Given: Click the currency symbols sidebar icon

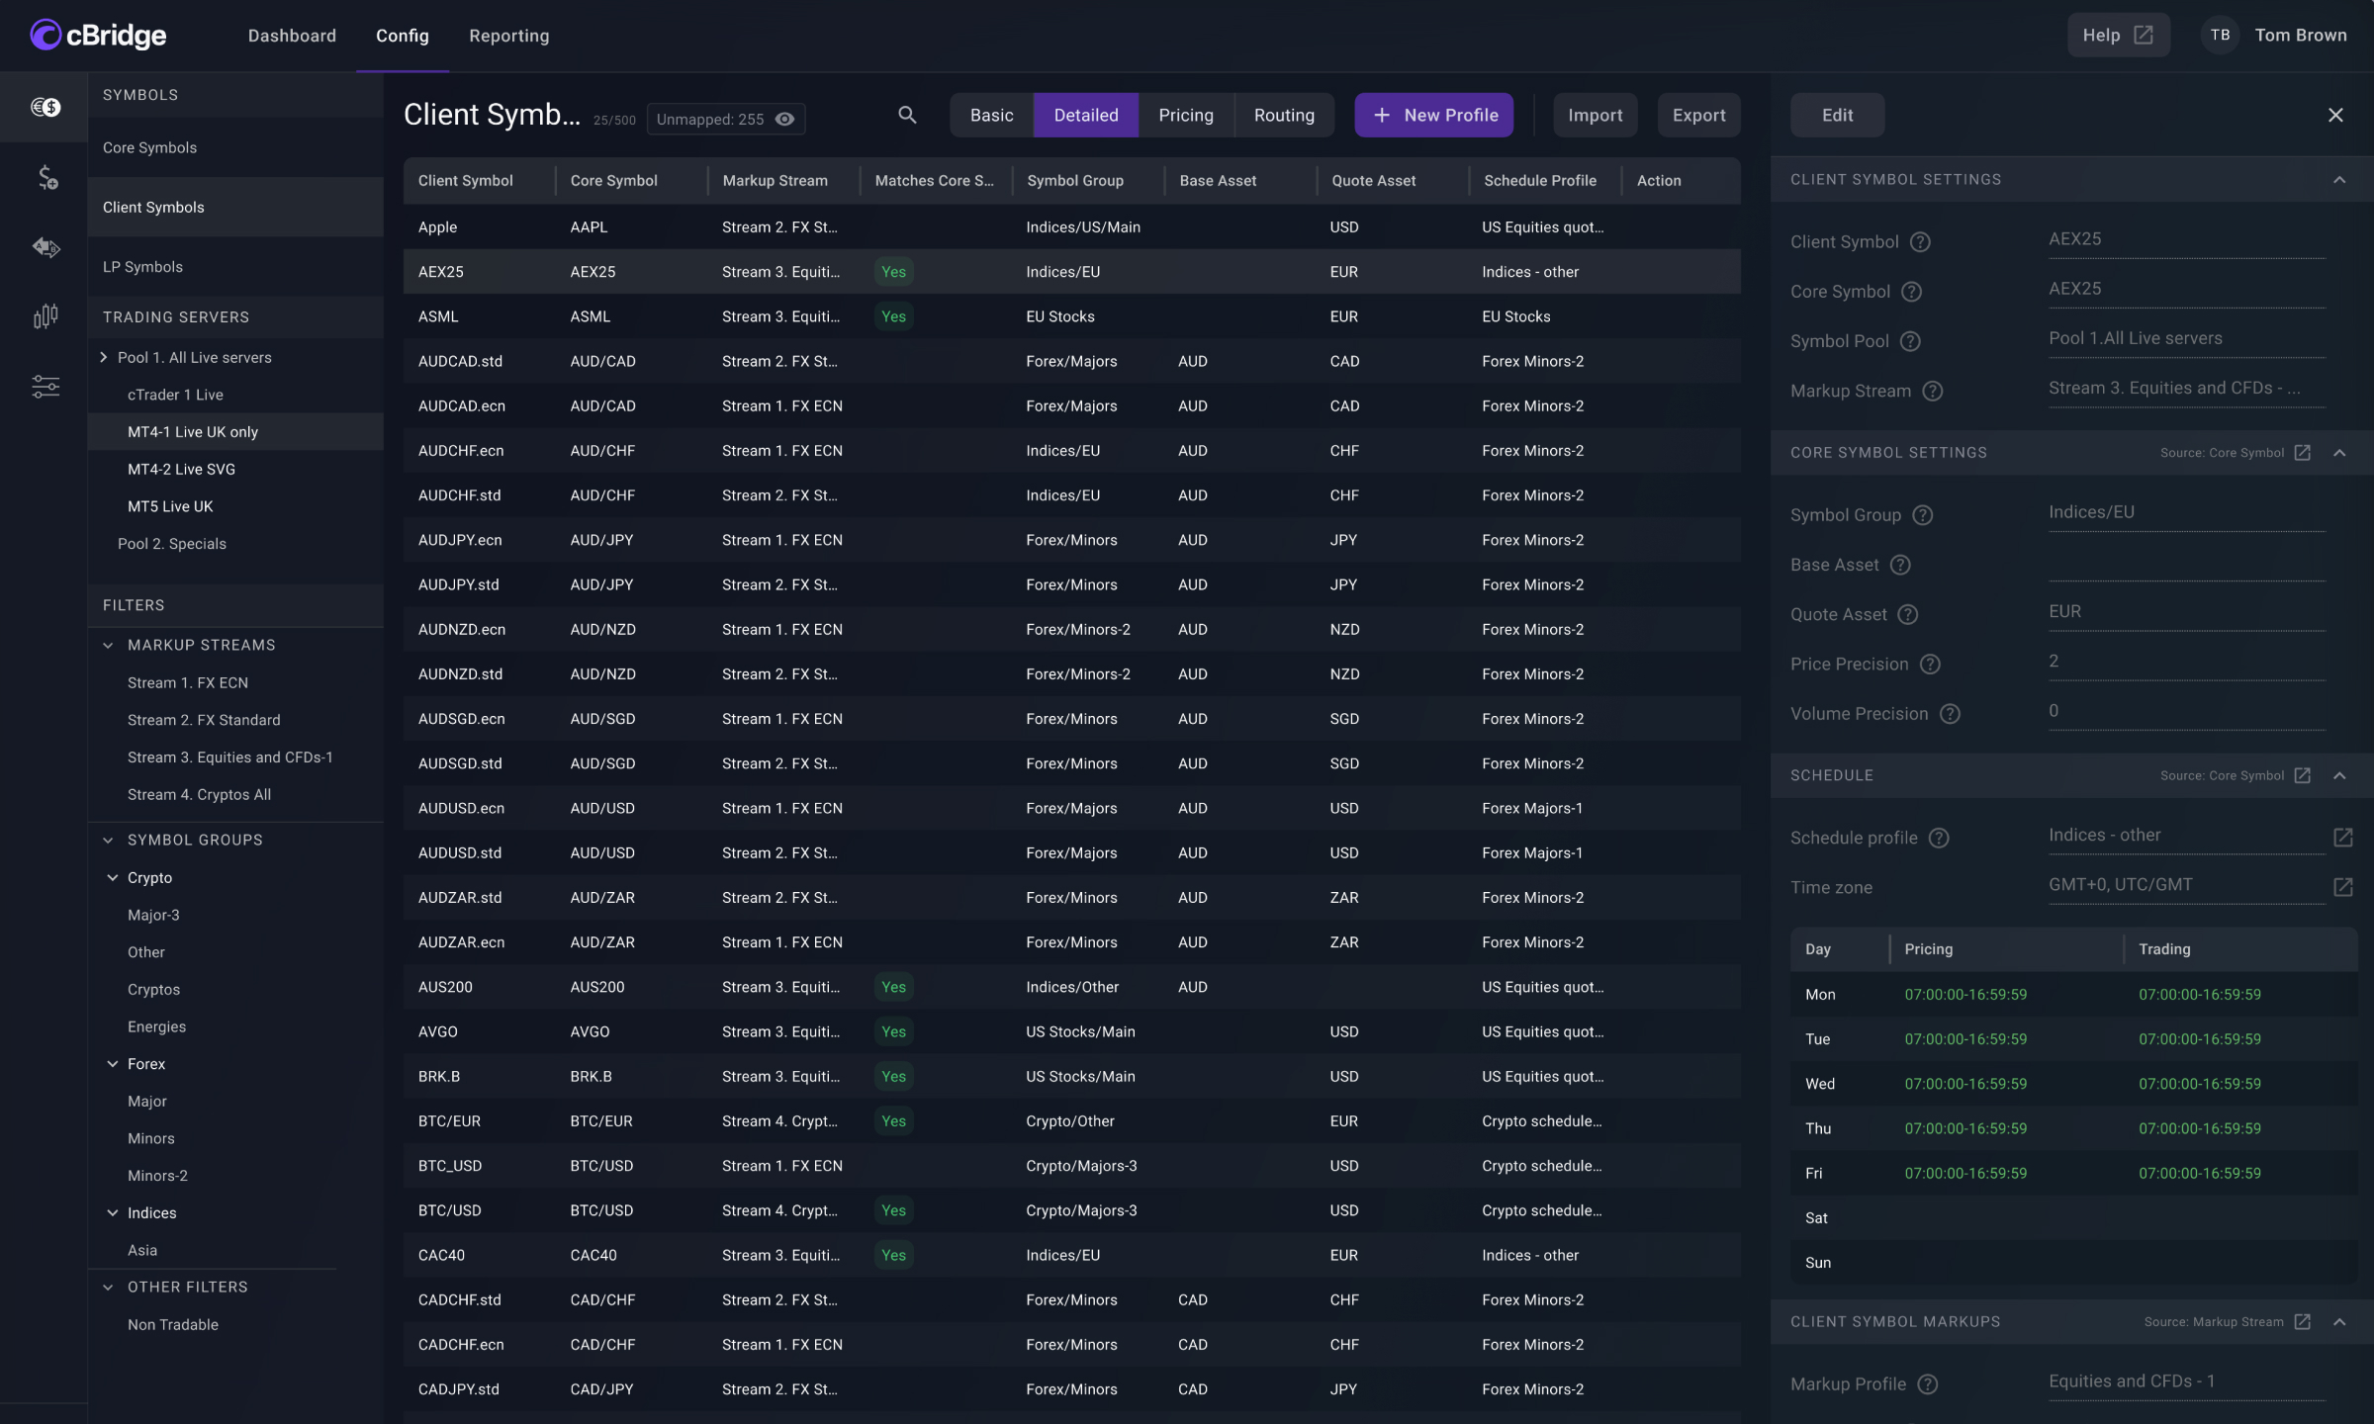Looking at the screenshot, I should pos(46,107).
